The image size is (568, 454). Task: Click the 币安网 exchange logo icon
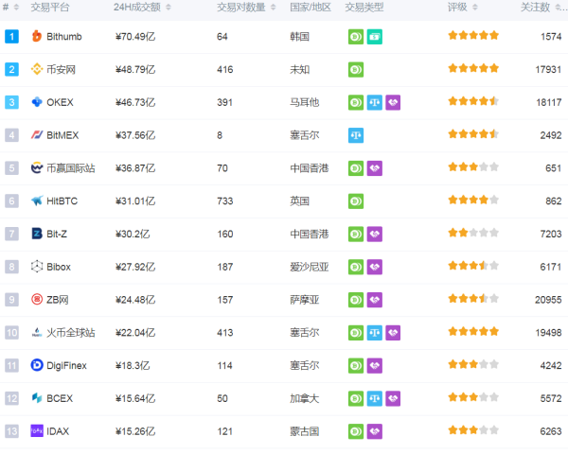coord(37,69)
